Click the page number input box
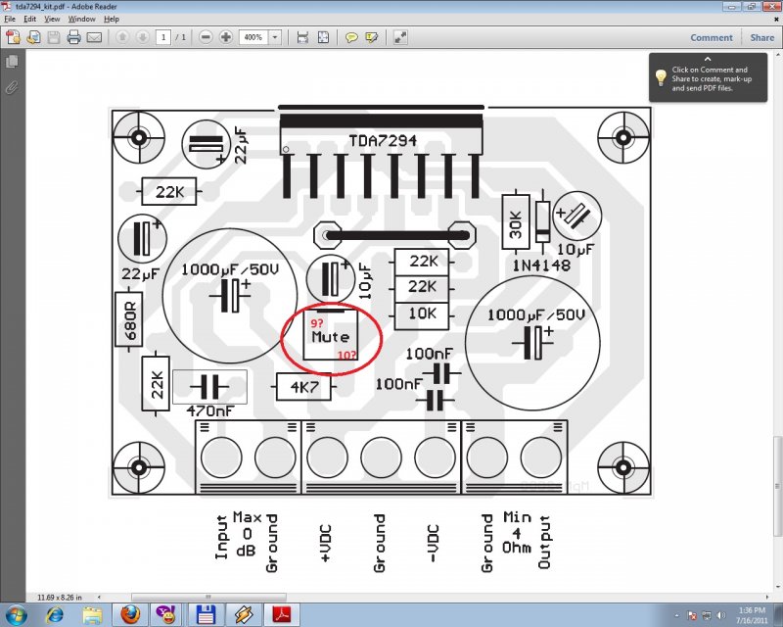The width and height of the screenshot is (783, 627). click(163, 37)
